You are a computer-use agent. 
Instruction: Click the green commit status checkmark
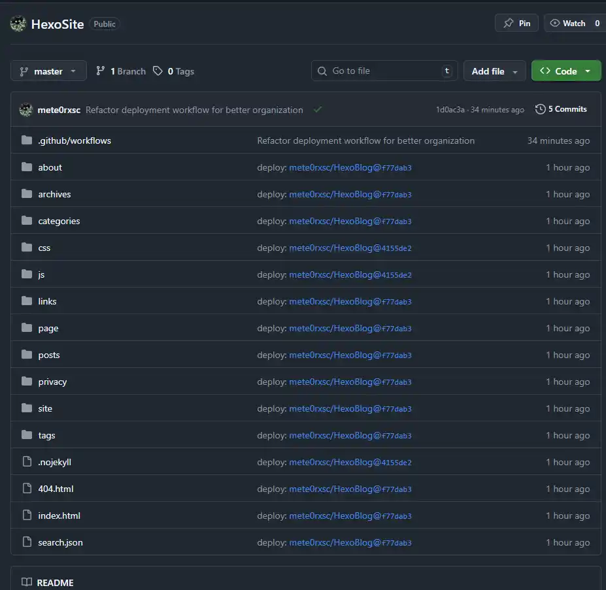[x=318, y=110]
